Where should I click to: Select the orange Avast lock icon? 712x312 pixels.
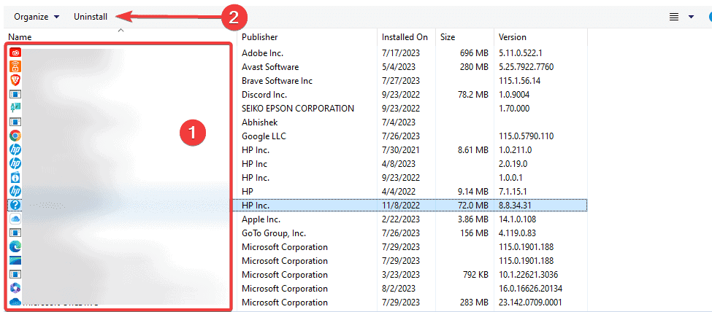point(15,66)
